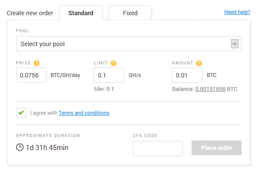The width and height of the screenshot is (258, 174).
Task: Switch to the Fixed order tab
Action: click(130, 13)
